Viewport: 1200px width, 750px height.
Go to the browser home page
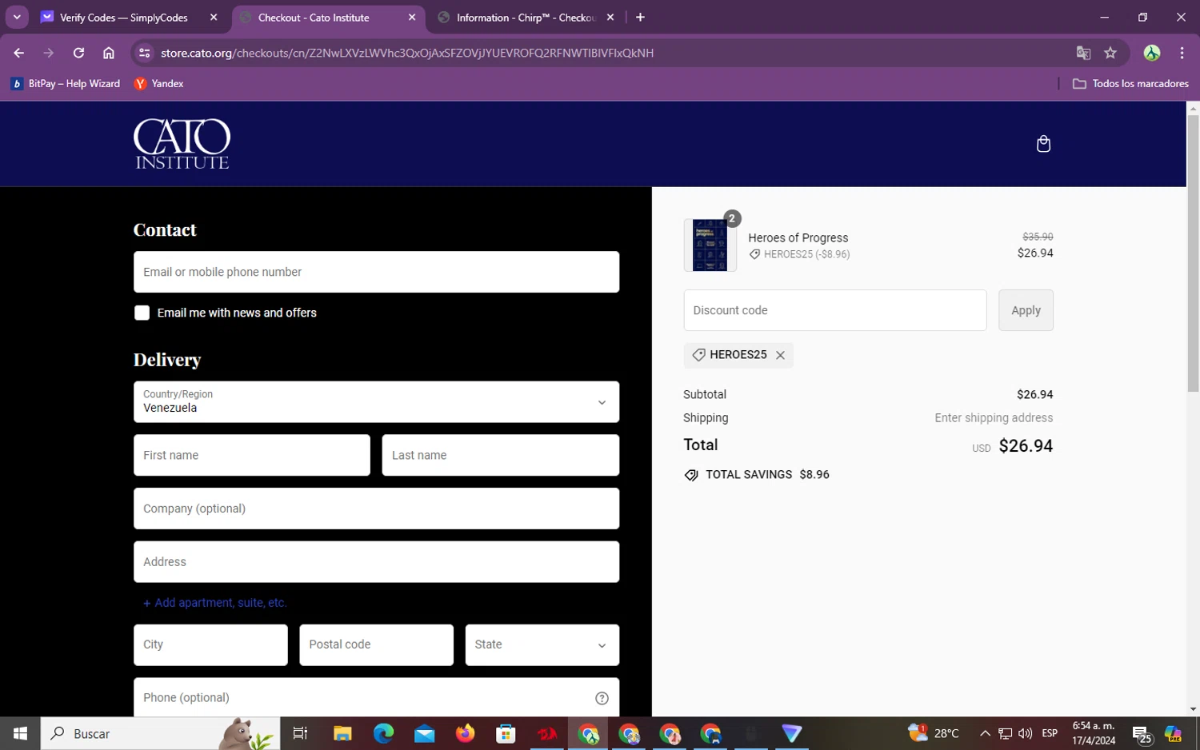click(109, 53)
